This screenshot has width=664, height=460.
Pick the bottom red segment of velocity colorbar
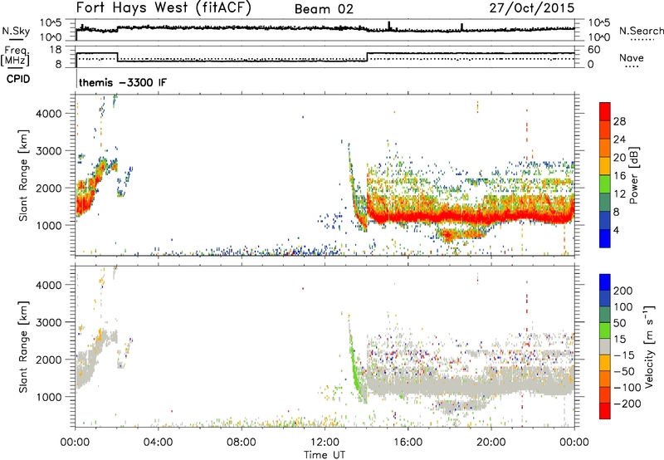pos(605,411)
